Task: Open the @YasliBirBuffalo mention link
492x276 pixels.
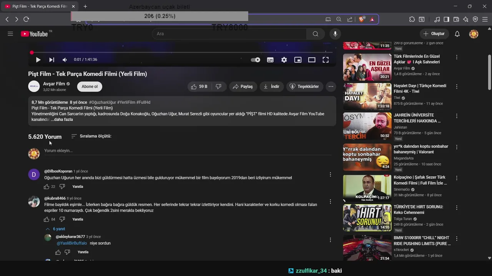Action: [x=72, y=243]
